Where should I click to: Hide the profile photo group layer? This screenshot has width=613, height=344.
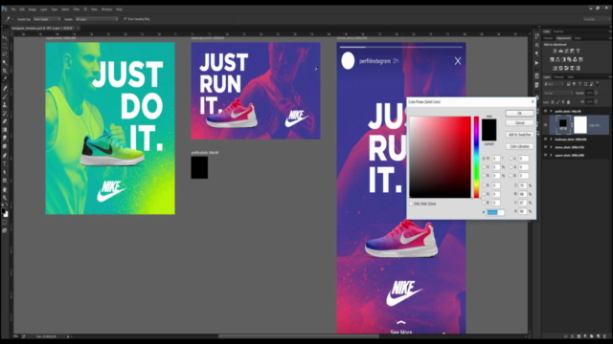click(545, 111)
